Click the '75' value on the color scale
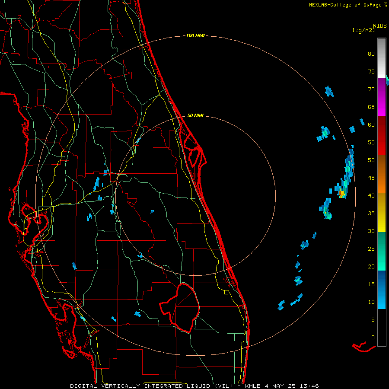 (x=371, y=72)
